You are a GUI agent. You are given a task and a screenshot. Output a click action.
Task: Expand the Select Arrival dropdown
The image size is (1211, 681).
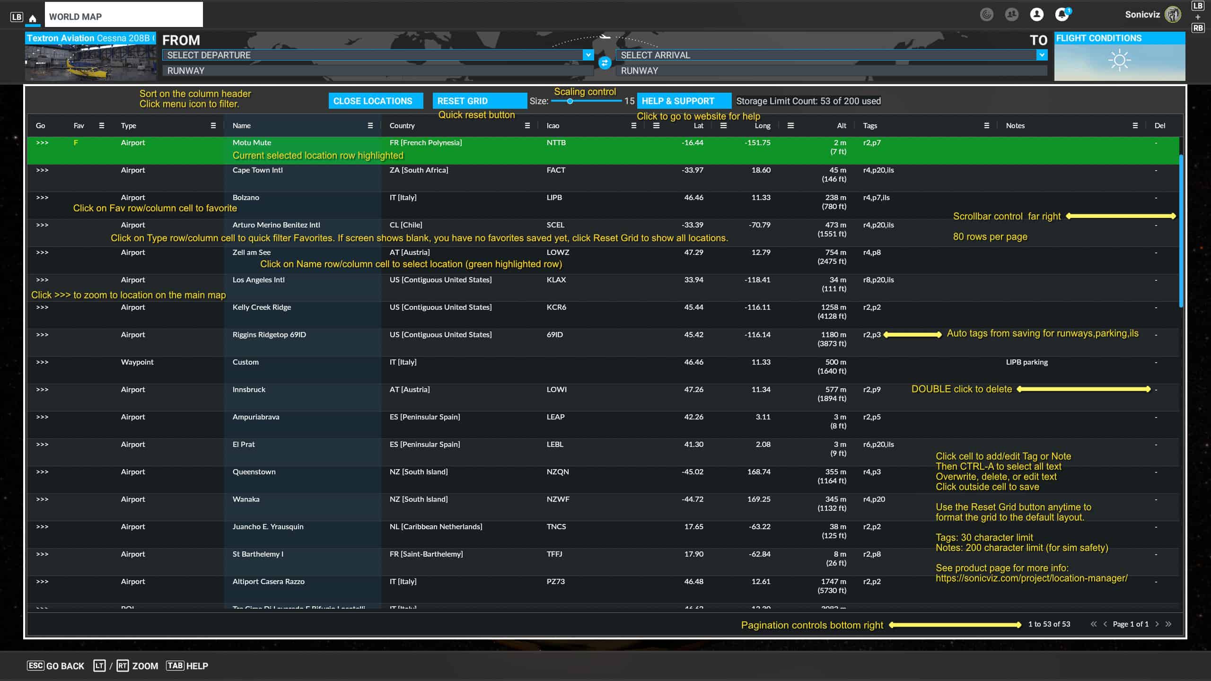coord(1042,55)
